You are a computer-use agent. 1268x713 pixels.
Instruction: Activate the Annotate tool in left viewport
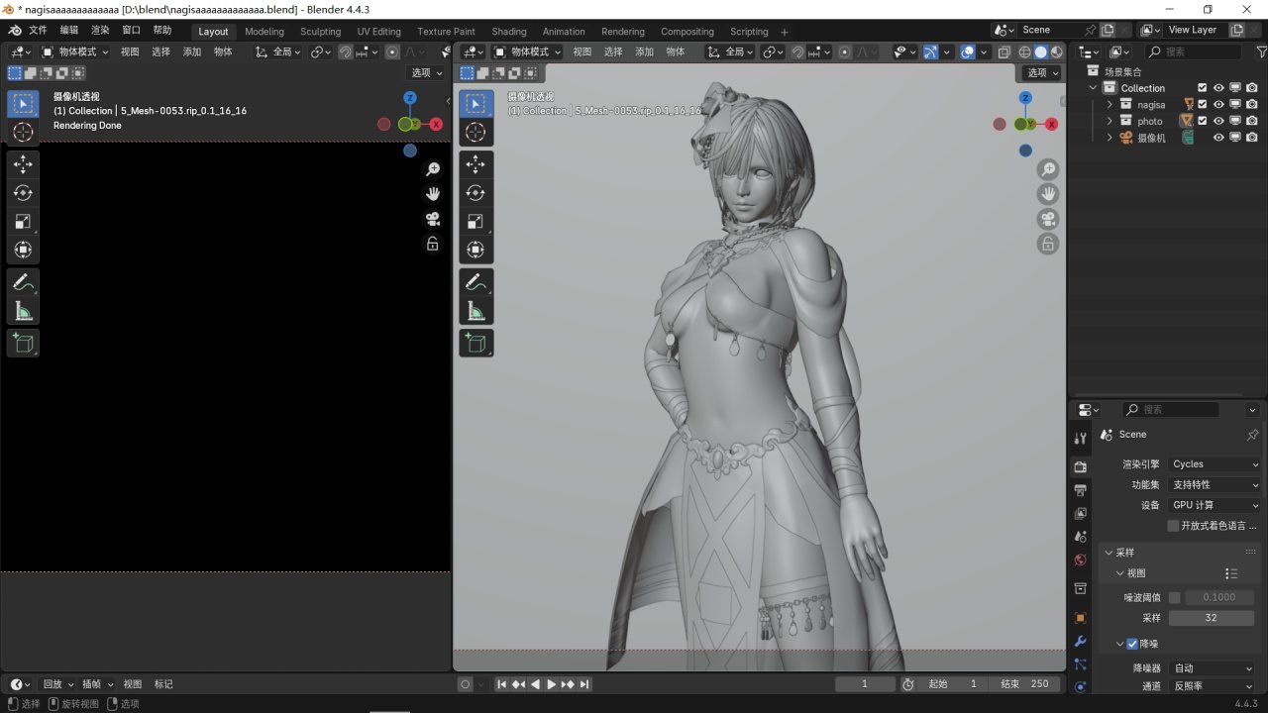tap(23, 282)
